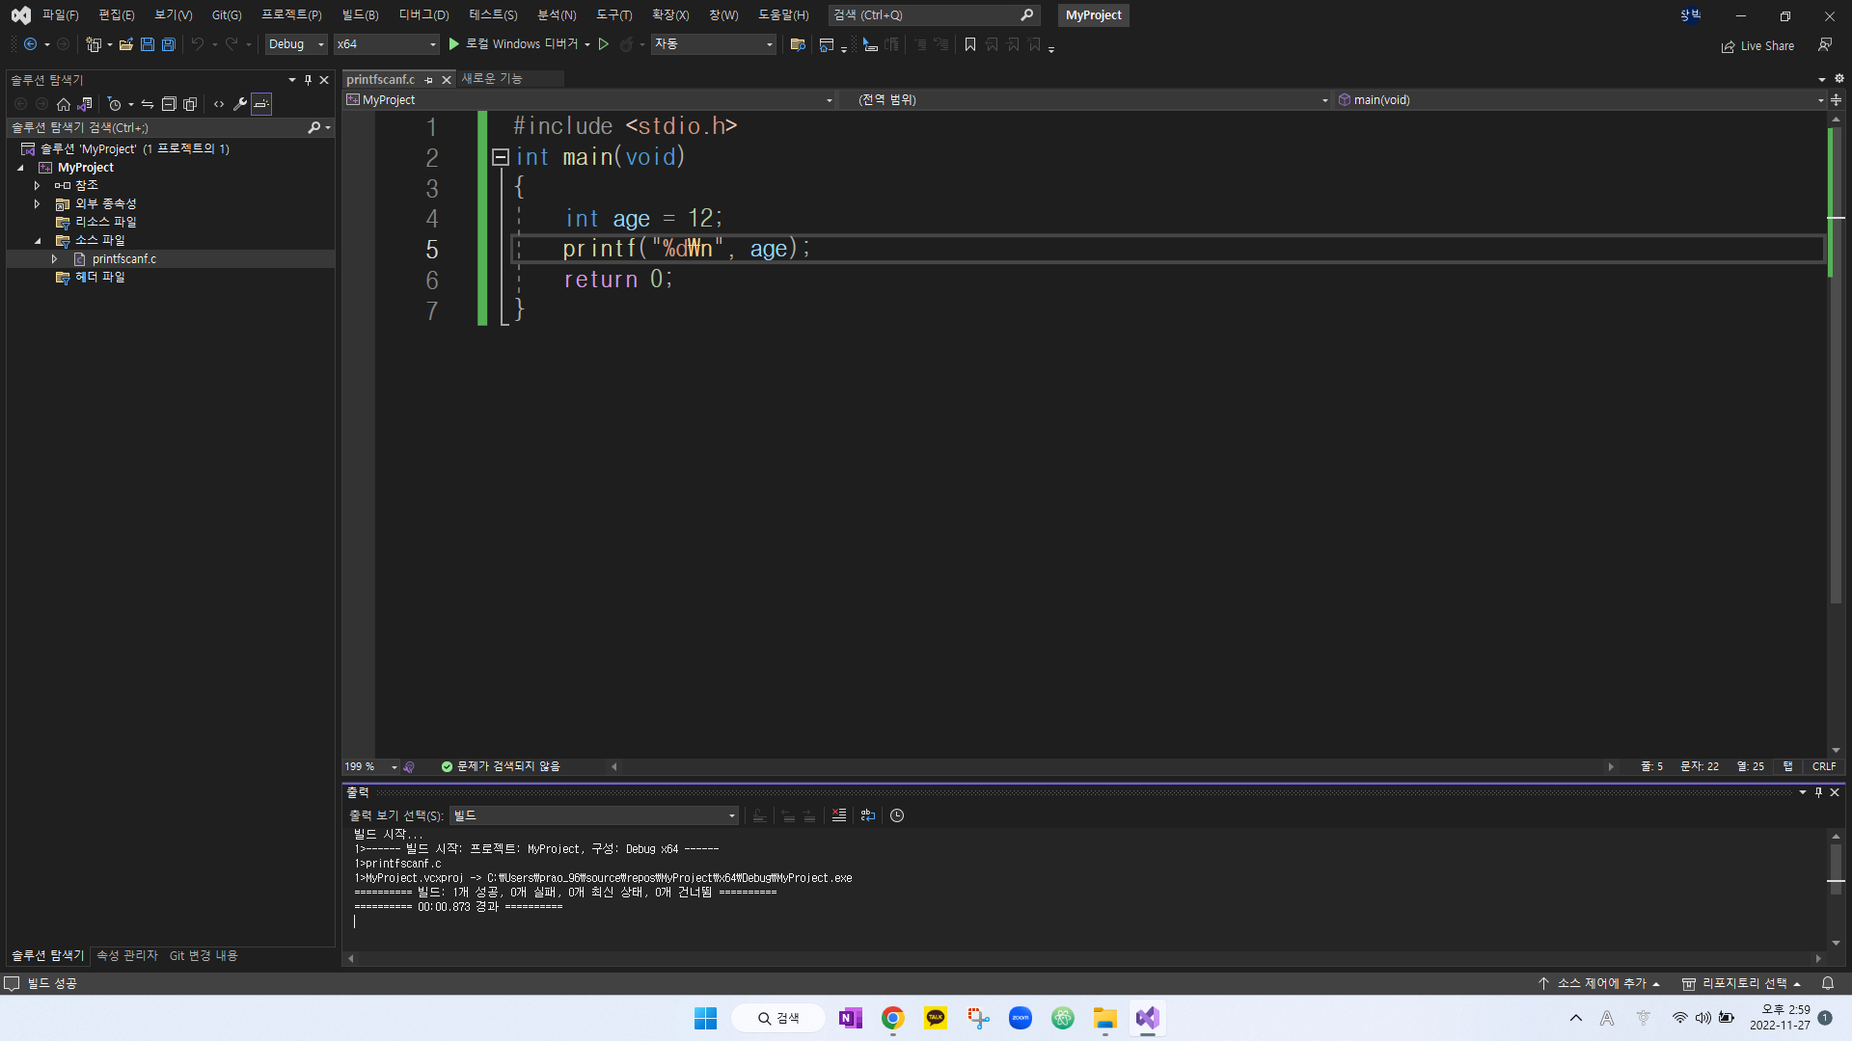This screenshot has height=1041, width=1852.
Task: Open the output source dropdown showing 빌드
Action: tap(594, 815)
